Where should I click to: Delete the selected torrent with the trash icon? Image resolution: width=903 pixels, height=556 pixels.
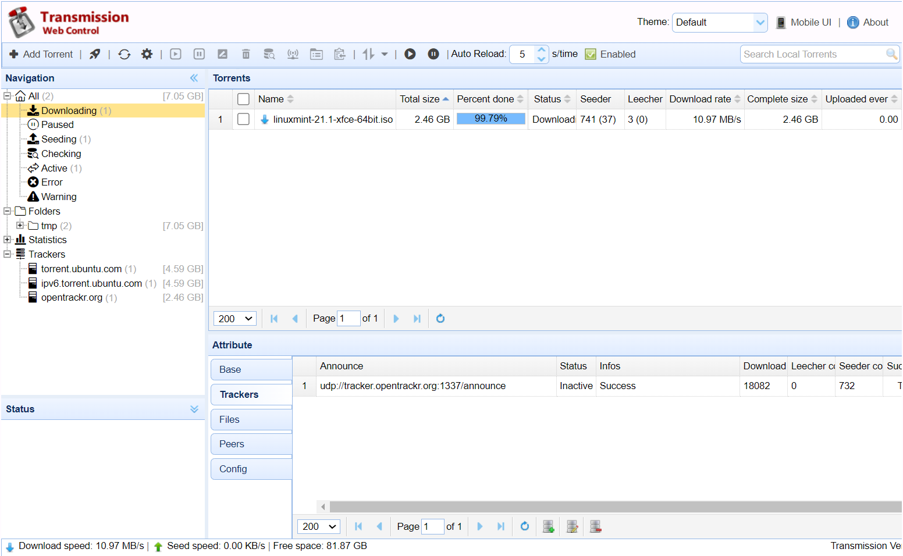coord(246,54)
